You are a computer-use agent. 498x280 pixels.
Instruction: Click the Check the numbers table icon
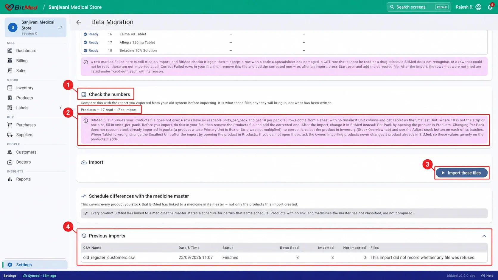(x=84, y=94)
